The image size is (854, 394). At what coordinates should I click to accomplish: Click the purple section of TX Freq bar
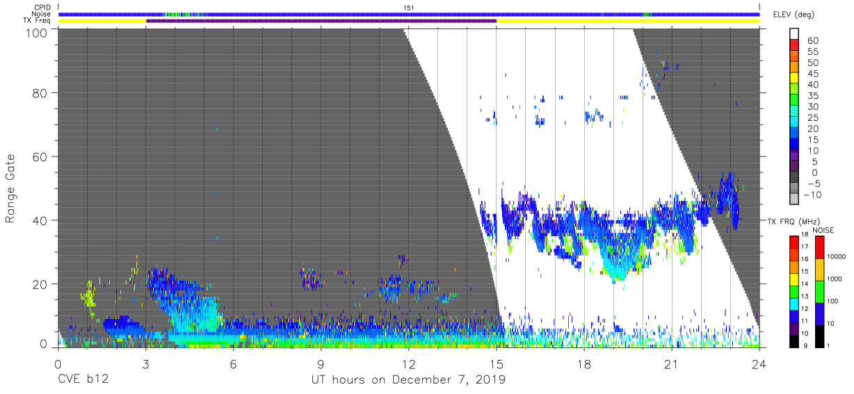321,21
